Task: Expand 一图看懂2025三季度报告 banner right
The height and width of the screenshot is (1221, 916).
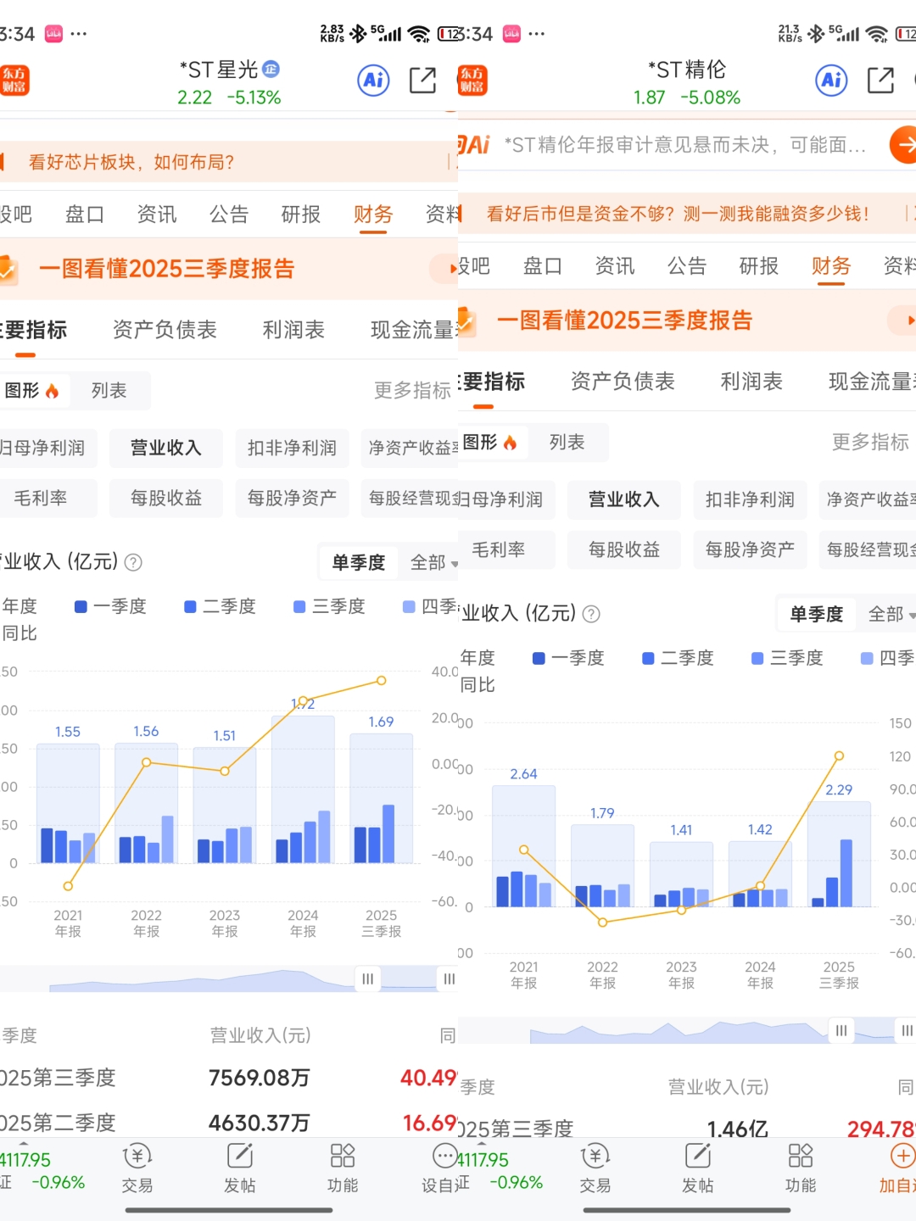Action: point(687,321)
